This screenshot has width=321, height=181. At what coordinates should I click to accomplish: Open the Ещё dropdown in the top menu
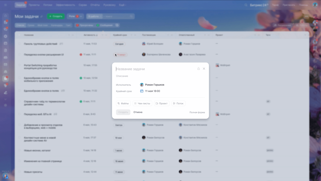(122, 5)
